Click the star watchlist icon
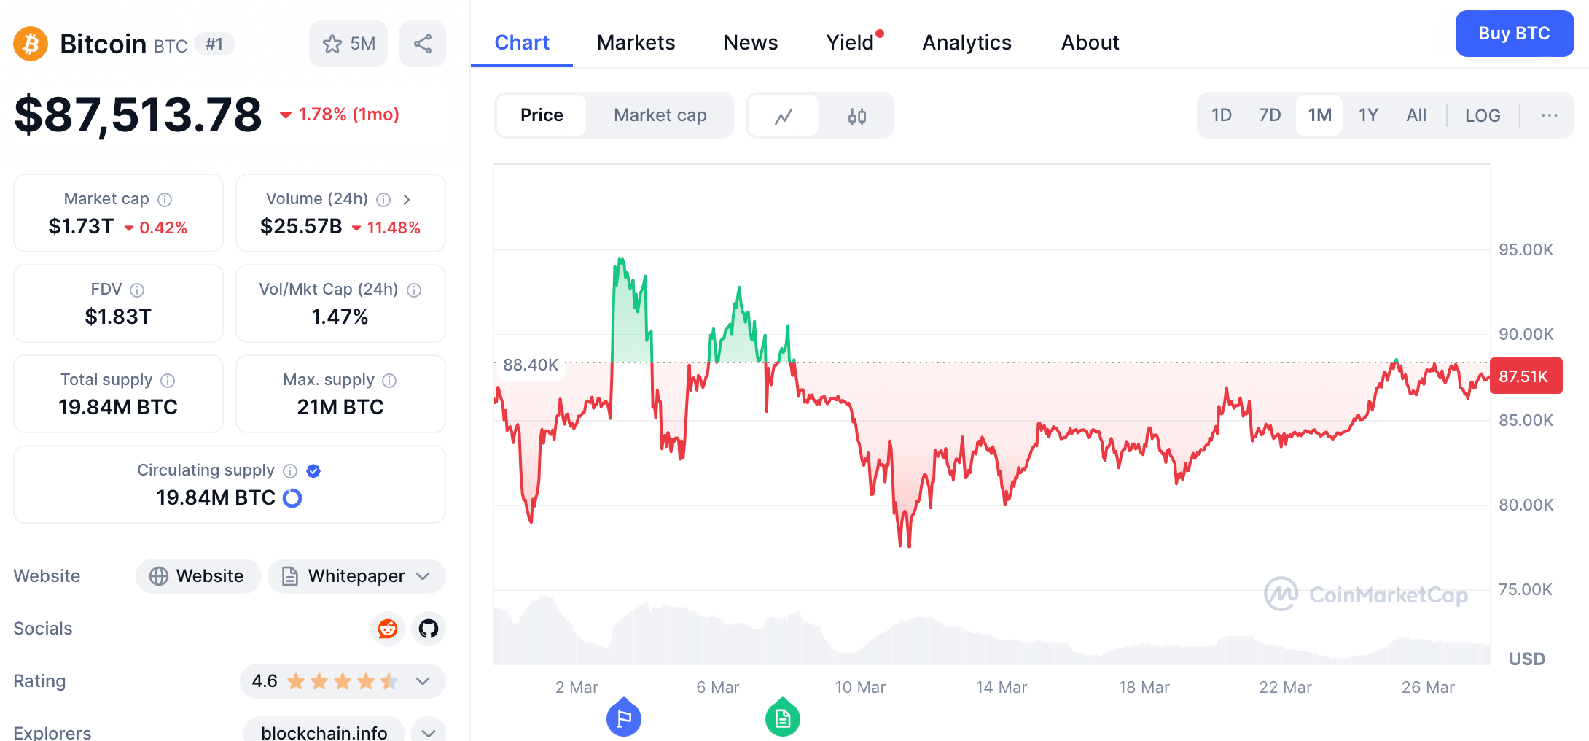Image resolution: width=1589 pixels, height=741 pixels. point(333,44)
